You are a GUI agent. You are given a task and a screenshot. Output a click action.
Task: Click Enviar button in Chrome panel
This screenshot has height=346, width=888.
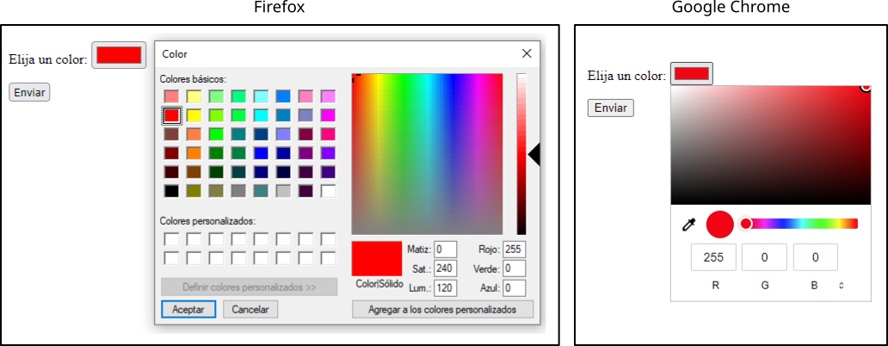(611, 108)
